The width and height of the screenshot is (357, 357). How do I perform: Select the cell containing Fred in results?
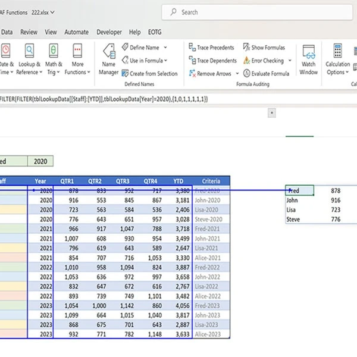299,191
